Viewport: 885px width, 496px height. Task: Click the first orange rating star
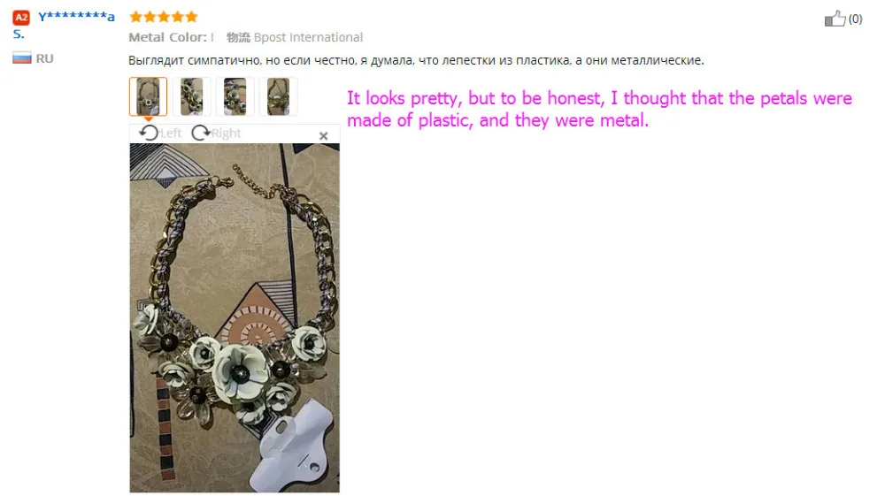pyautogui.click(x=135, y=17)
